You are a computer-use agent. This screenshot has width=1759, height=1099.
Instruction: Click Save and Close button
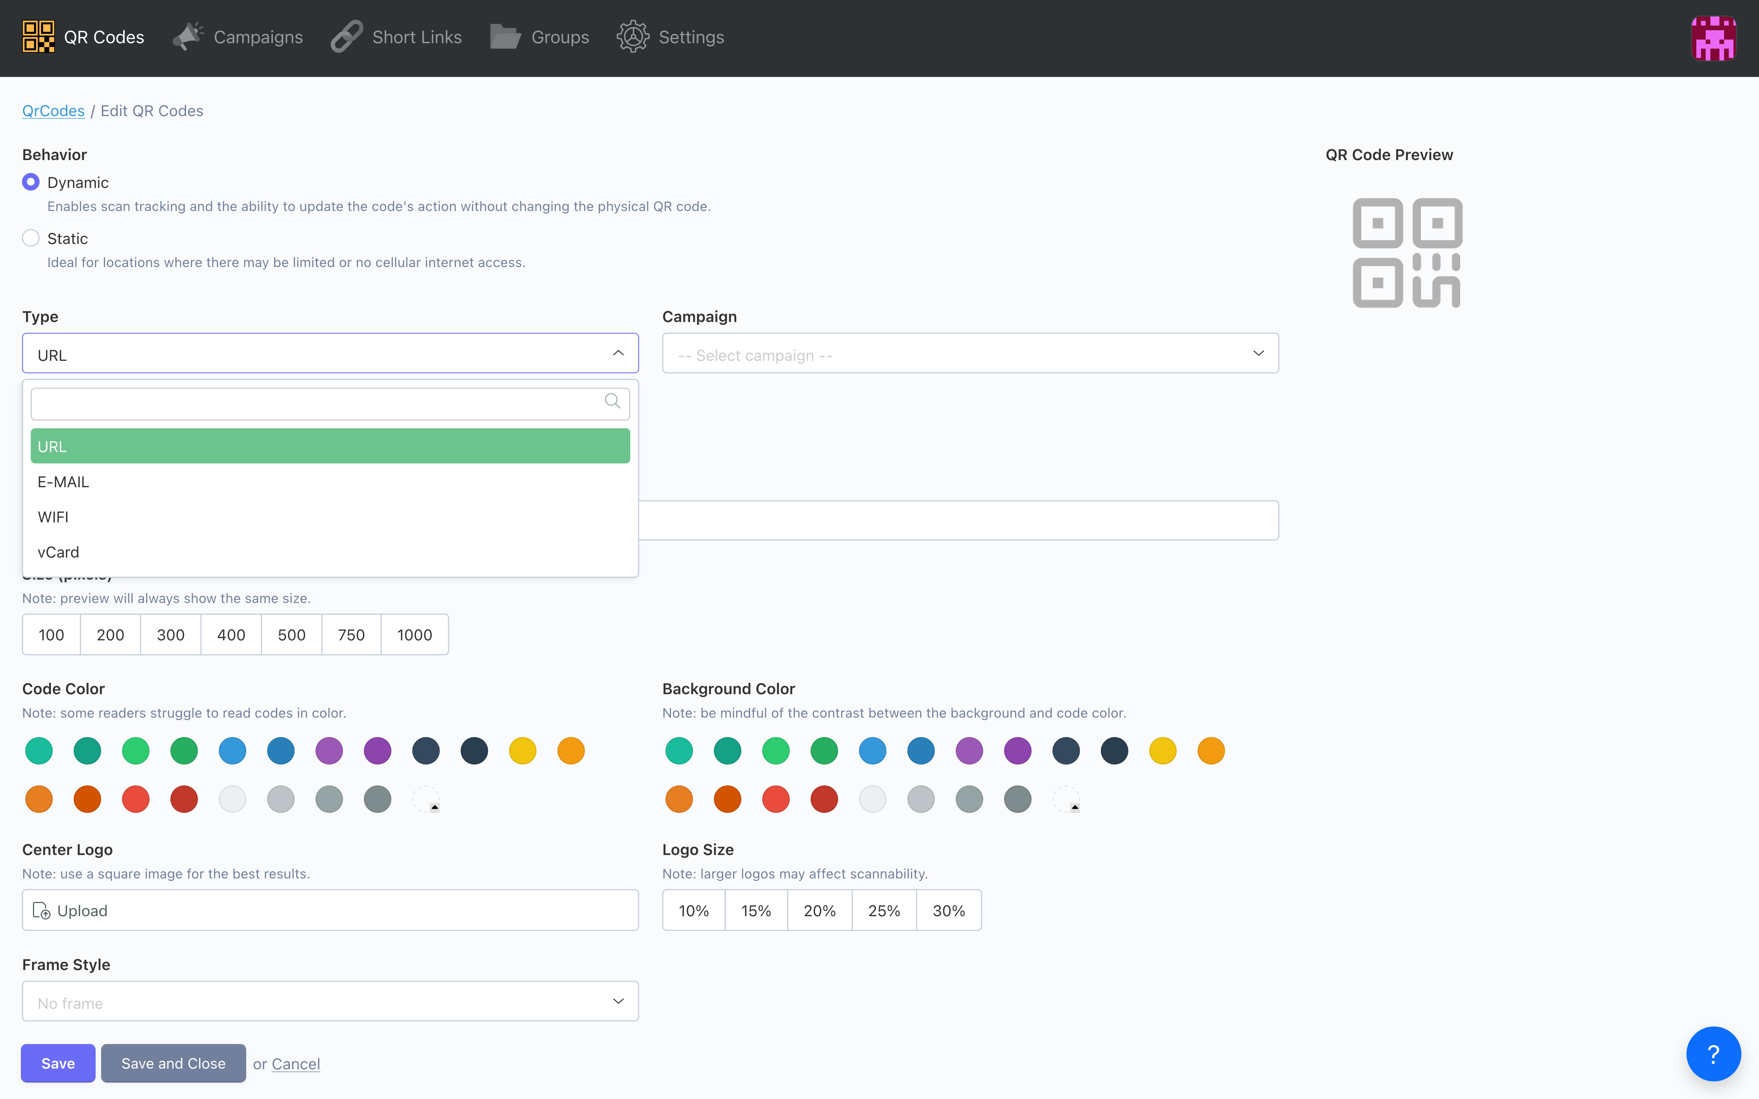point(173,1063)
